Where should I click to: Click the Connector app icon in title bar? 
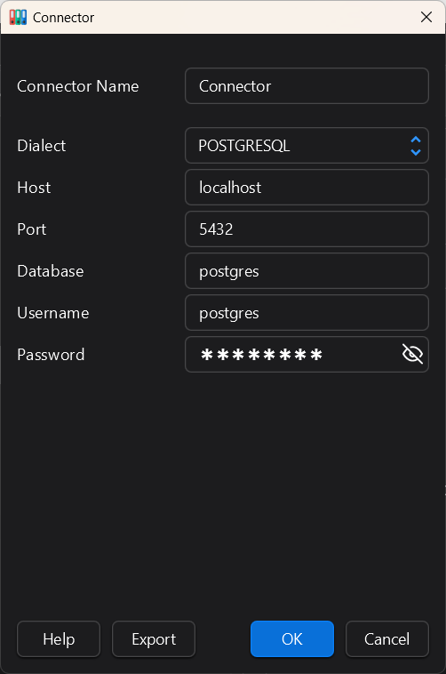pos(18,17)
